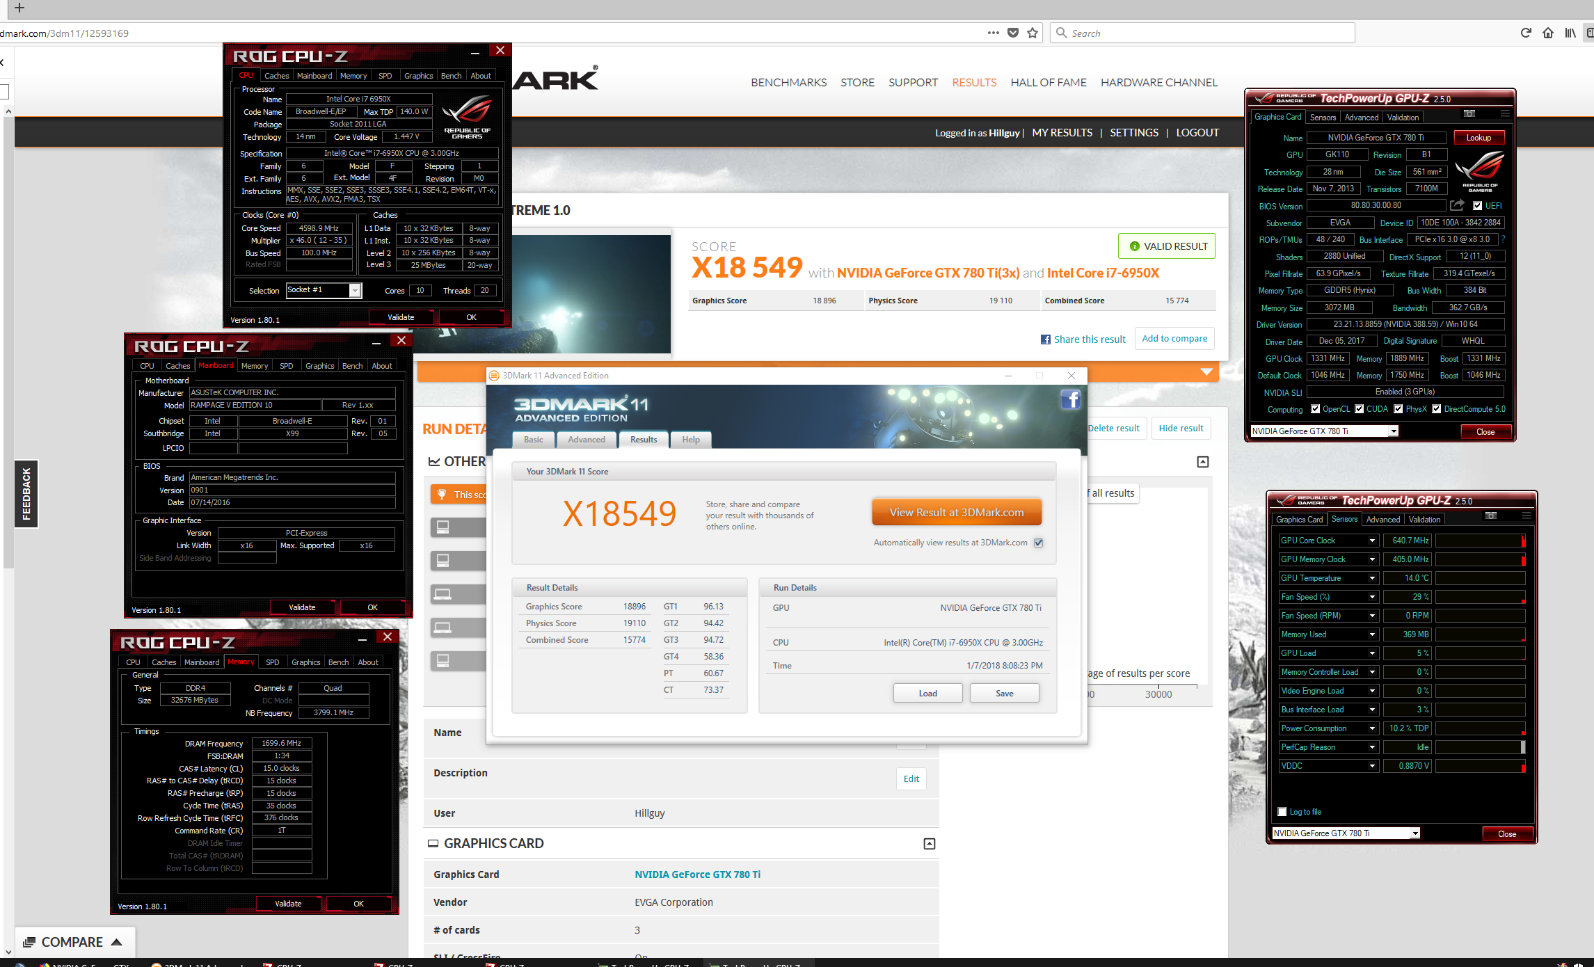Screen dimensions: 1594x967
Task: Click the green valid result info icon
Action: 1135,246
